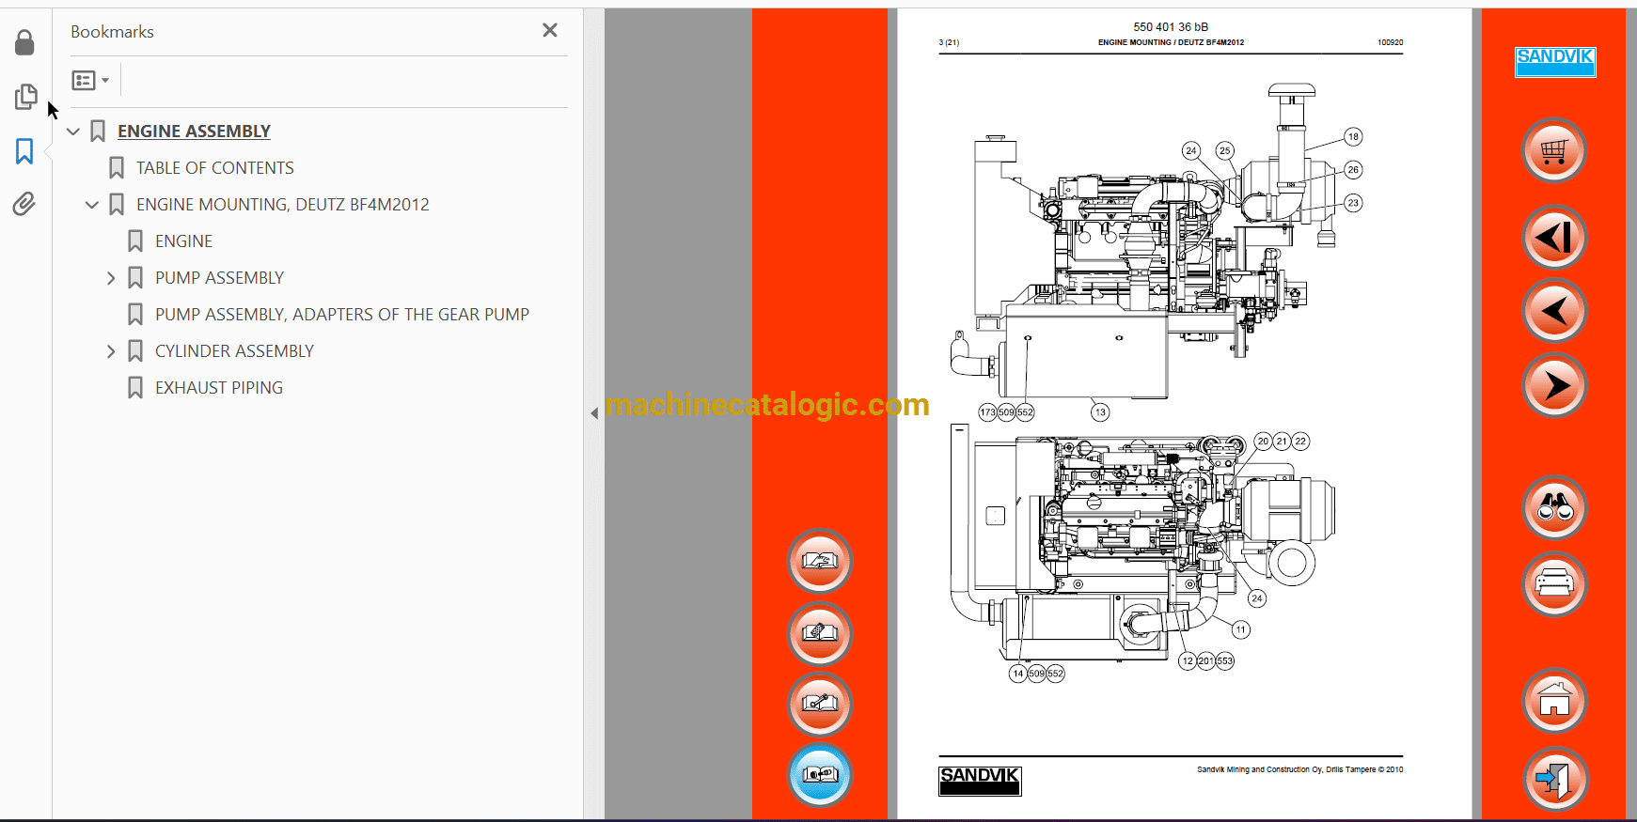Click the bookmark icon beside ENGINE ASSEMBLY

coord(98,132)
